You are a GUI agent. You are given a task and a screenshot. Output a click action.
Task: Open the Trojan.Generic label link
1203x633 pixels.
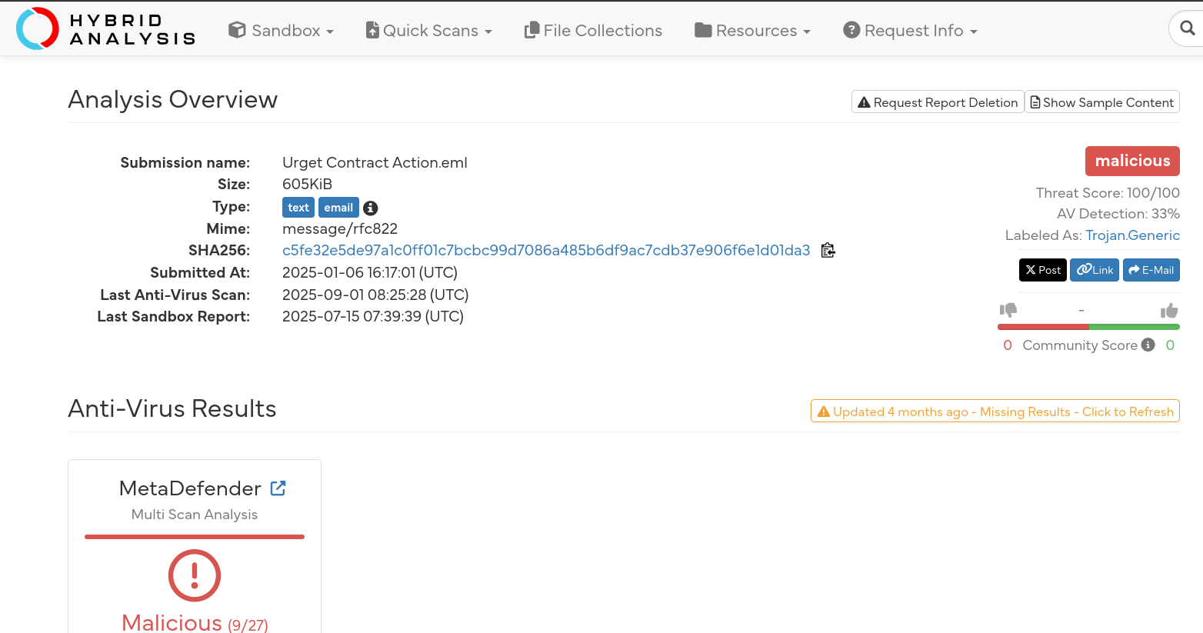(x=1133, y=235)
